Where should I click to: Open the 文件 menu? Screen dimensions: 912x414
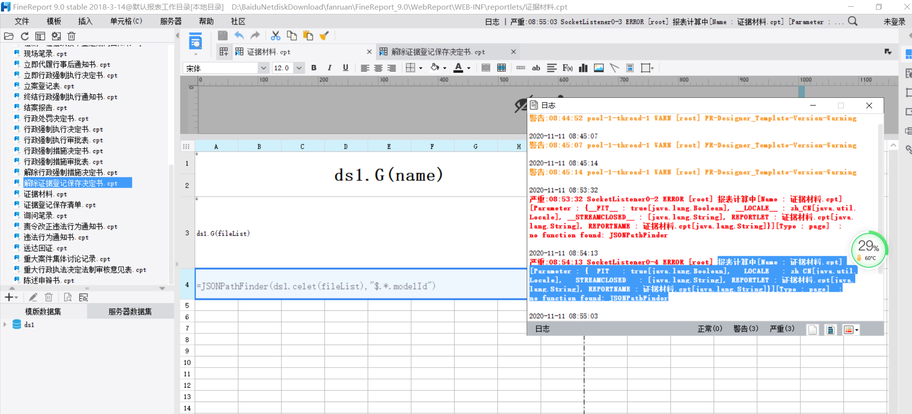pos(22,21)
